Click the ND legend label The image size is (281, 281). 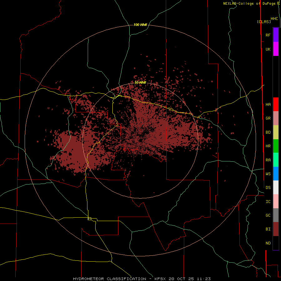pos(268,243)
